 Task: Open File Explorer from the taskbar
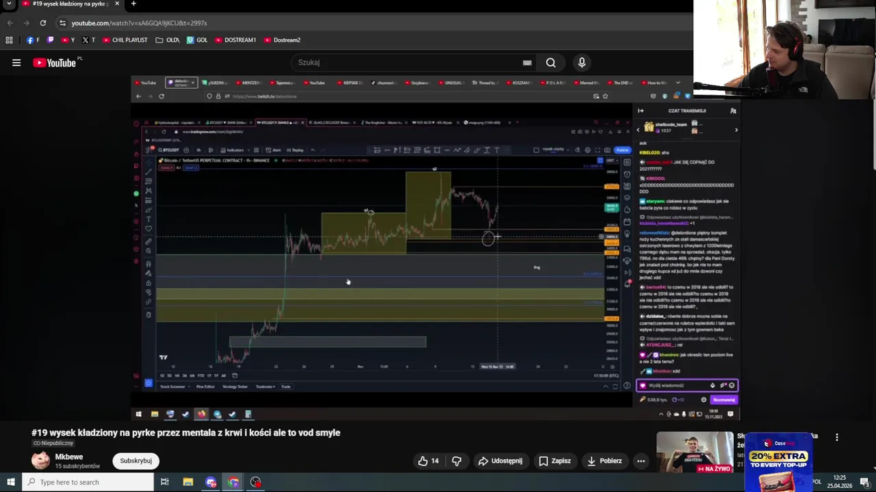click(188, 482)
